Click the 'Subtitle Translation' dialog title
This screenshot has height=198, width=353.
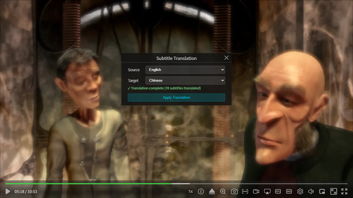pos(176,58)
